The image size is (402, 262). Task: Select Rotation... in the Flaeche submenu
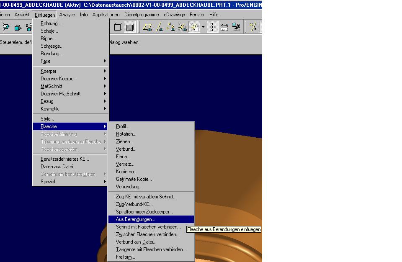click(x=151, y=134)
